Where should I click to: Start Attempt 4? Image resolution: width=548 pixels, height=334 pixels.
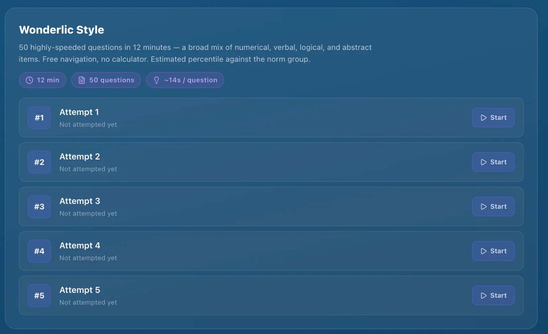[x=493, y=251]
